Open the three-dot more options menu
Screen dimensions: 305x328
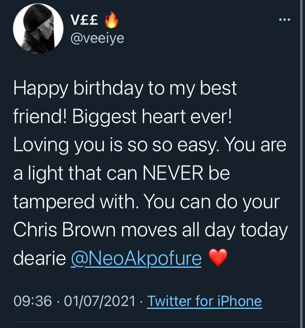[x=284, y=19]
